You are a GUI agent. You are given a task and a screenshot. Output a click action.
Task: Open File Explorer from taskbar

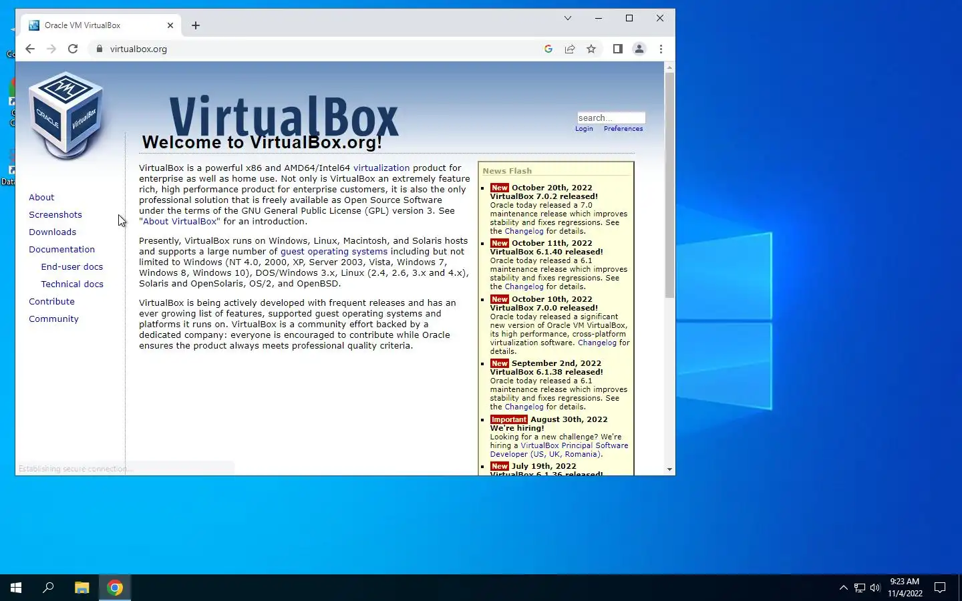click(x=82, y=588)
